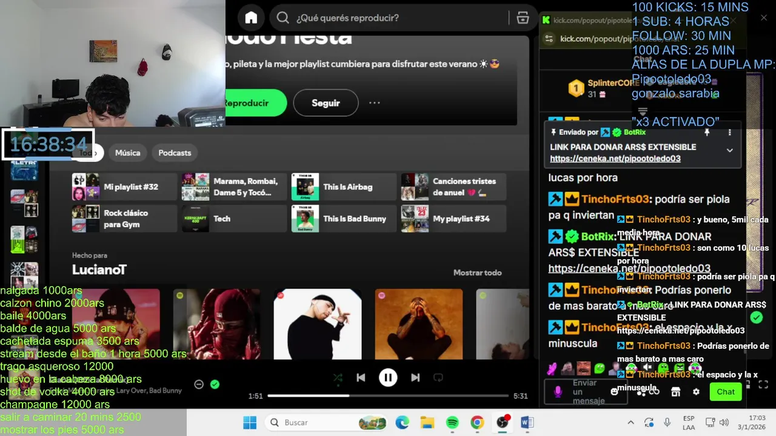Seek on the song progress bar
This screenshot has width=776, height=436.
coord(388,396)
